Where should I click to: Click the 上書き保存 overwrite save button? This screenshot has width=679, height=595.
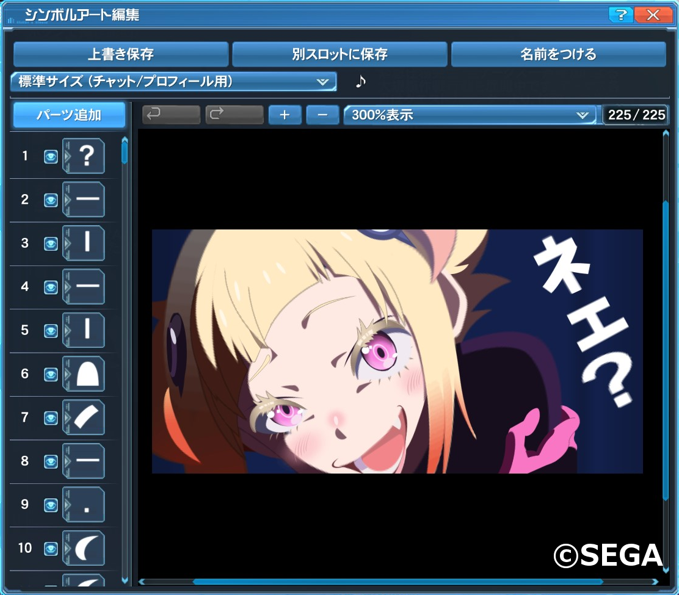pos(121,54)
